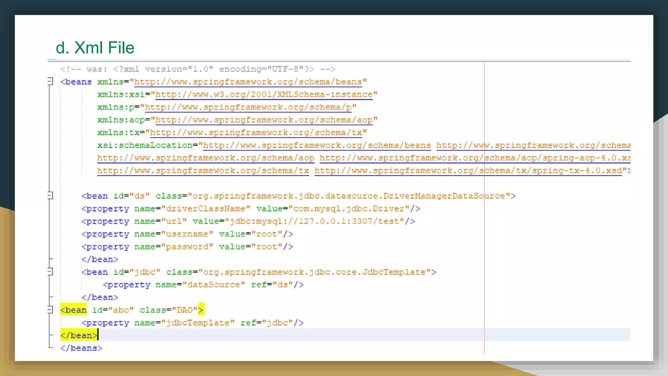Collapse the bean id="abc" fold marker

pyautogui.click(x=50, y=309)
